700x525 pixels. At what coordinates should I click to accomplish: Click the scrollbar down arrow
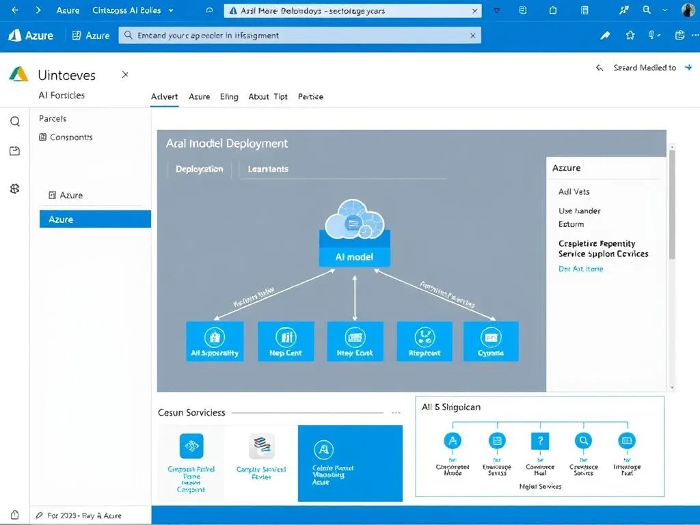[x=672, y=388]
